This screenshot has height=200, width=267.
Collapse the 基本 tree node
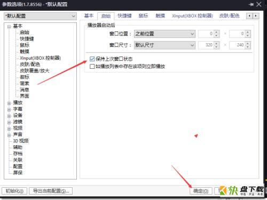[9, 27]
